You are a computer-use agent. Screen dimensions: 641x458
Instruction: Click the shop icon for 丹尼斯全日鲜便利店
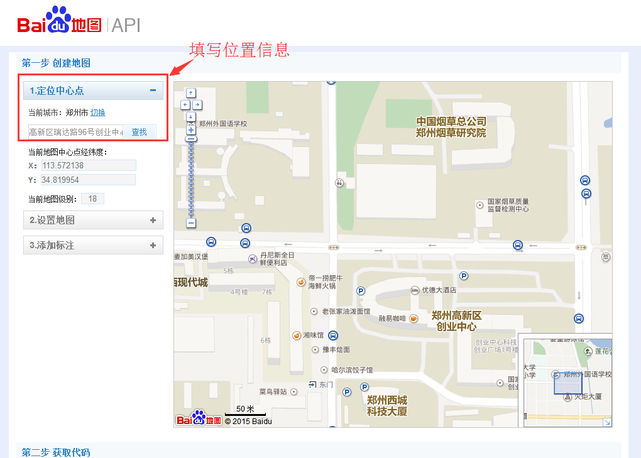point(253,259)
